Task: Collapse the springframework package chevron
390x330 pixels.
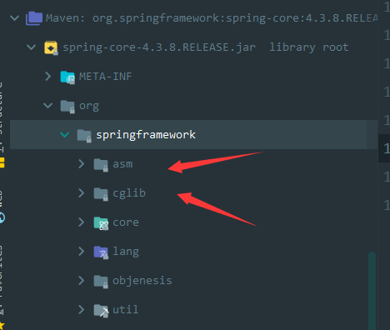Action: [65, 135]
